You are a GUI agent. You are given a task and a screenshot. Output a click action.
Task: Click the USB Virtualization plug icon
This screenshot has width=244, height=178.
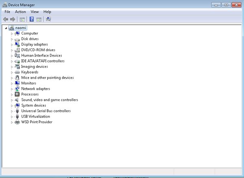17,117
